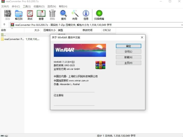The image size is (183, 137).
Task: Click the 添加 (Add) toolbar icon
Action: pos(8,15)
